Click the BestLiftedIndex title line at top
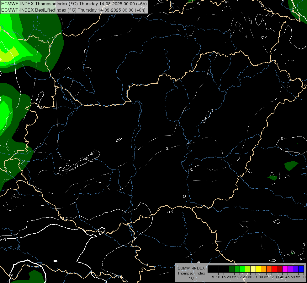The image size is (307, 283). (73, 10)
